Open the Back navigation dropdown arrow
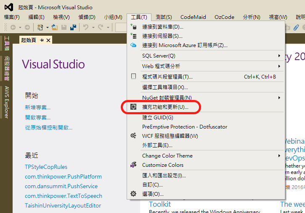Screen dimensions: 305x213 20,28
